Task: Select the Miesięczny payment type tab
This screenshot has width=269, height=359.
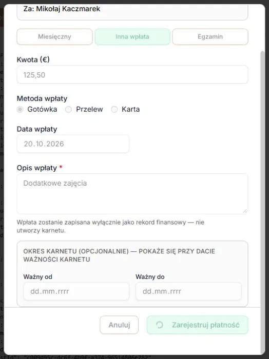Action: coord(54,36)
